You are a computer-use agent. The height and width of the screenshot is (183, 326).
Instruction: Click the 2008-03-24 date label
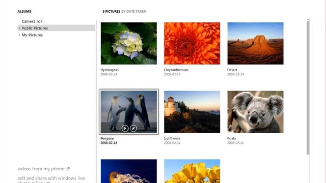coord(109,74)
